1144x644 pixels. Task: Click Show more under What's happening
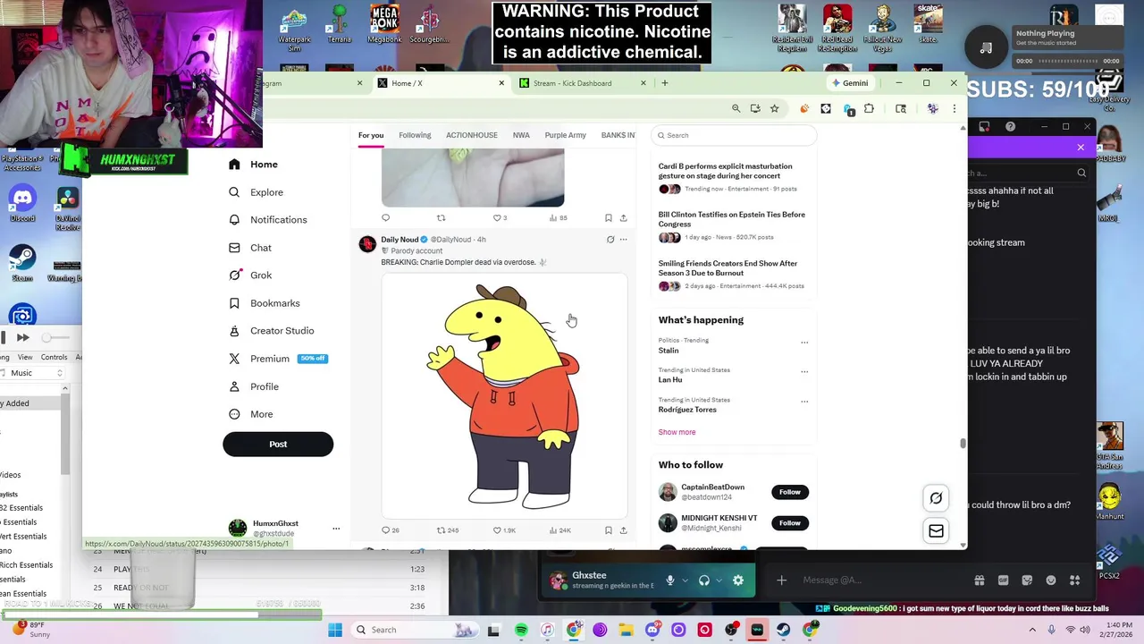coord(677,432)
